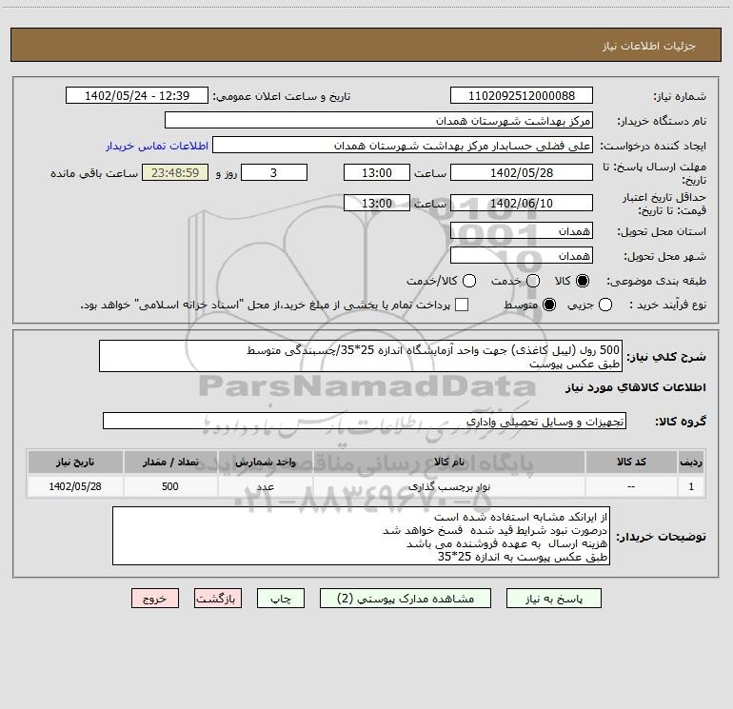The height and width of the screenshot is (709, 733).
Task: Click 'کد کالا' column header
Action: tap(631, 462)
